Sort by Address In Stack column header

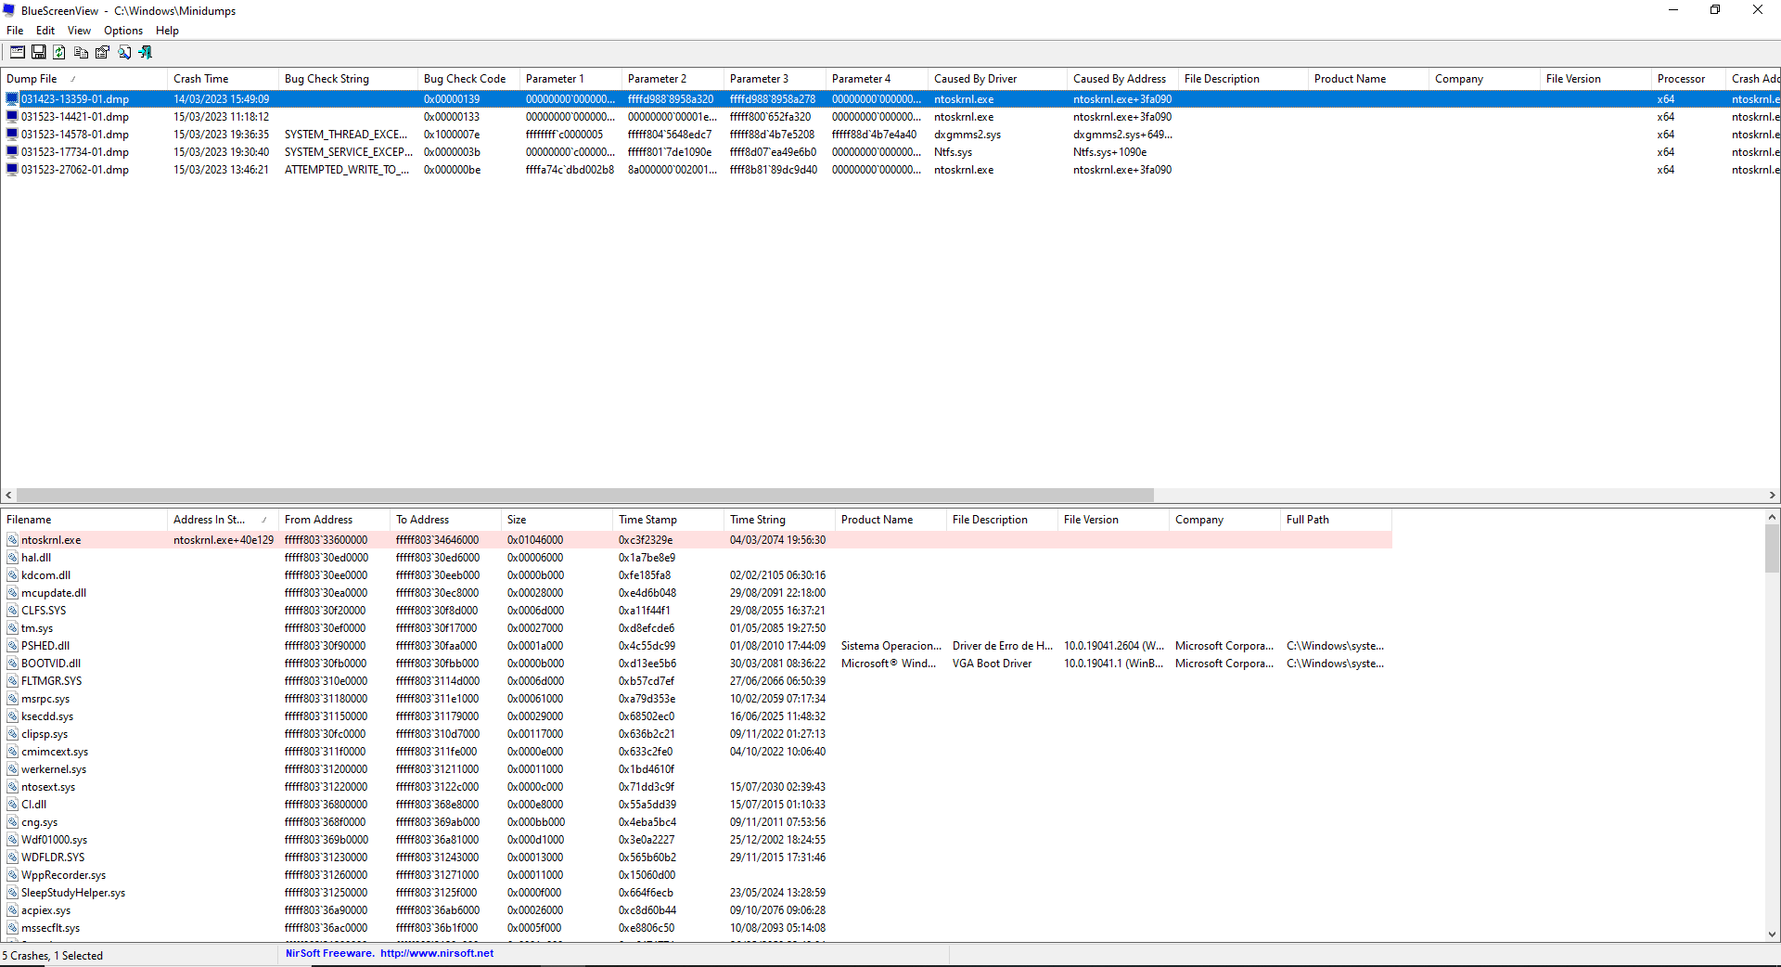(223, 520)
